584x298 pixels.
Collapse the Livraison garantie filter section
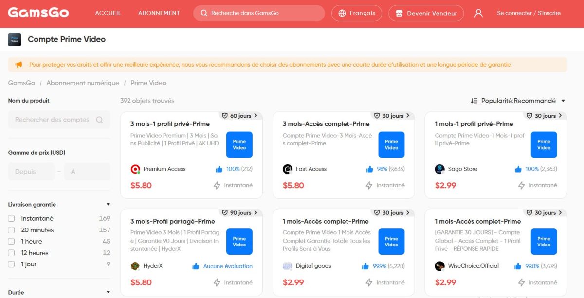pos(108,205)
